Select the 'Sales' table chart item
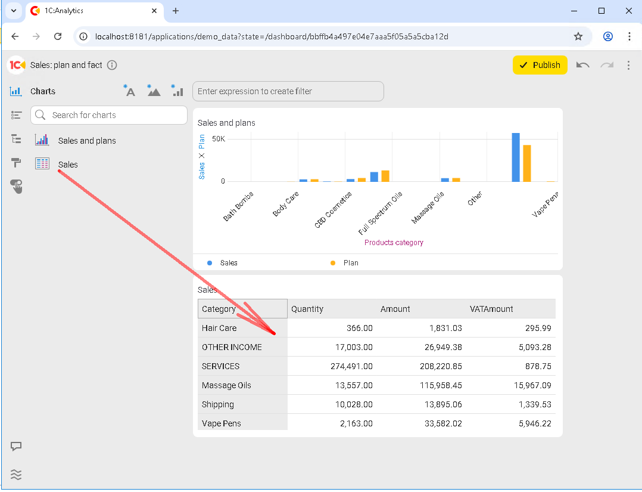Viewport: 642px width, 492px height. [x=68, y=165]
